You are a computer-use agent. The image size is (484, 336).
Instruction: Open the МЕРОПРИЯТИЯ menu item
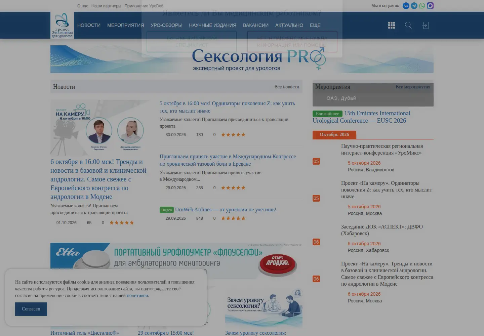pos(125,25)
